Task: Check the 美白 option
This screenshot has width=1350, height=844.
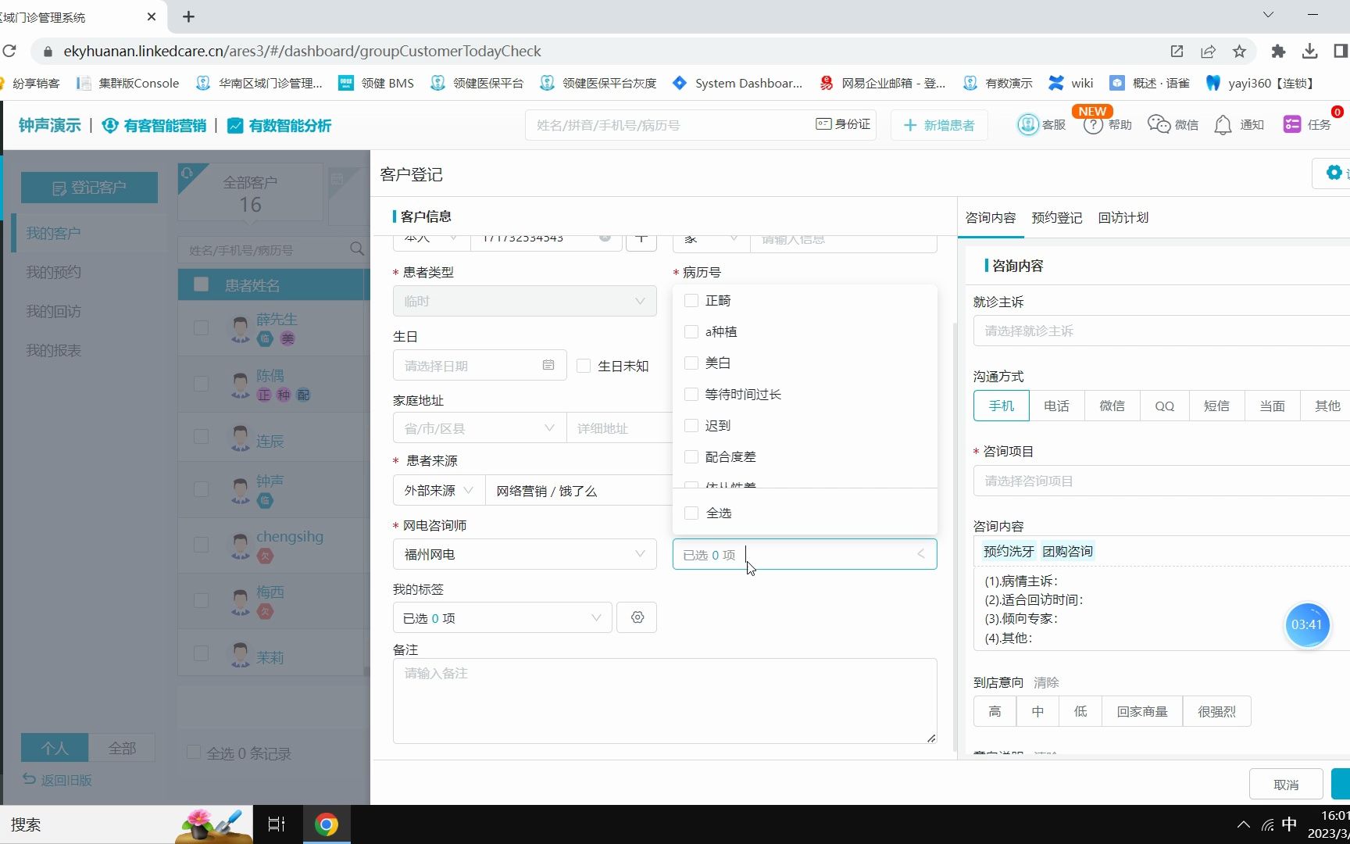Action: tap(691, 363)
